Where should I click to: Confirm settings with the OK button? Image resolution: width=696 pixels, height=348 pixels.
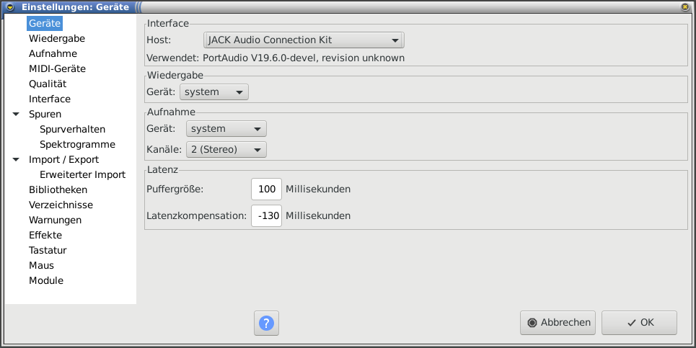pyautogui.click(x=639, y=323)
